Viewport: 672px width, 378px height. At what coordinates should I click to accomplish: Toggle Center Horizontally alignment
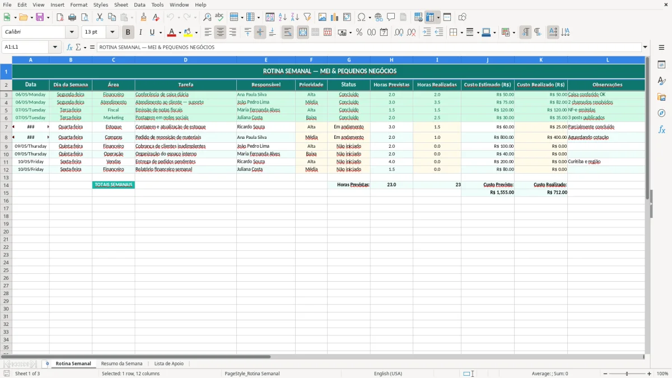pos(221,32)
